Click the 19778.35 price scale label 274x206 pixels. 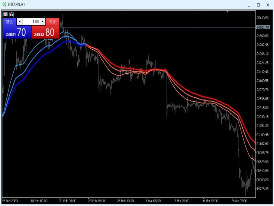coord(262,189)
